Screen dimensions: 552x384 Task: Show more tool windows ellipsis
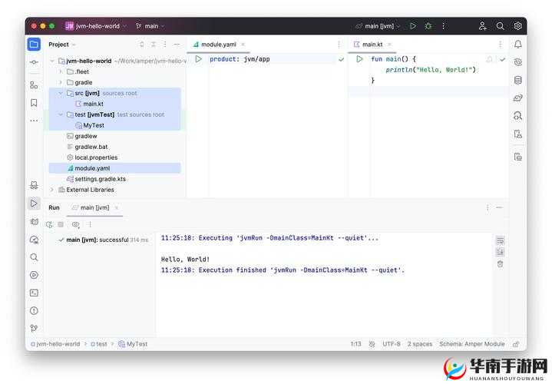[34, 121]
